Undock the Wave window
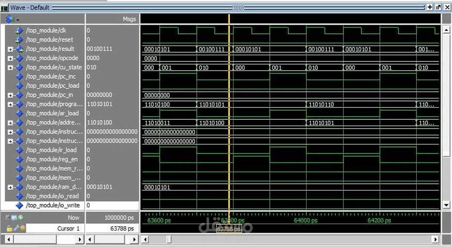 (438, 7)
